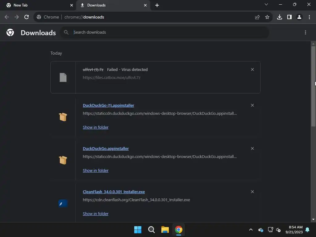316x237 pixels.
Task: Remove DuckDuckGo.appinstaller entry from list
Action: 252,148
